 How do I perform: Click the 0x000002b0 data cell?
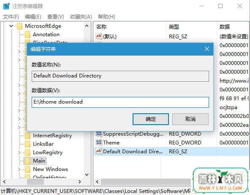tap(234, 116)
